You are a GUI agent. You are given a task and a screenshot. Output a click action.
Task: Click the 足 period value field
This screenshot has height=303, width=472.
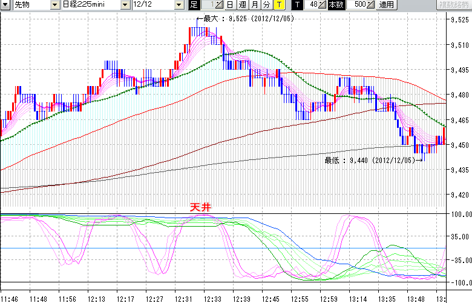pyautogui.click(x=208, y=5)
